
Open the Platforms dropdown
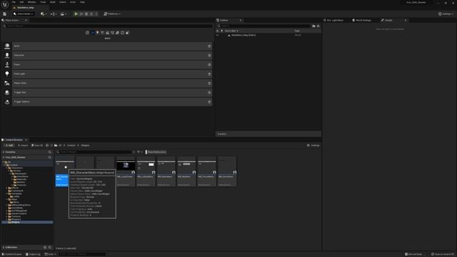click(112, 14)
